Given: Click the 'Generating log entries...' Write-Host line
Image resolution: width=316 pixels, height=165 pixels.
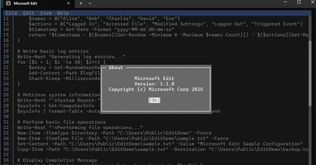Looking at the screenshot, I should click(71, 56).
